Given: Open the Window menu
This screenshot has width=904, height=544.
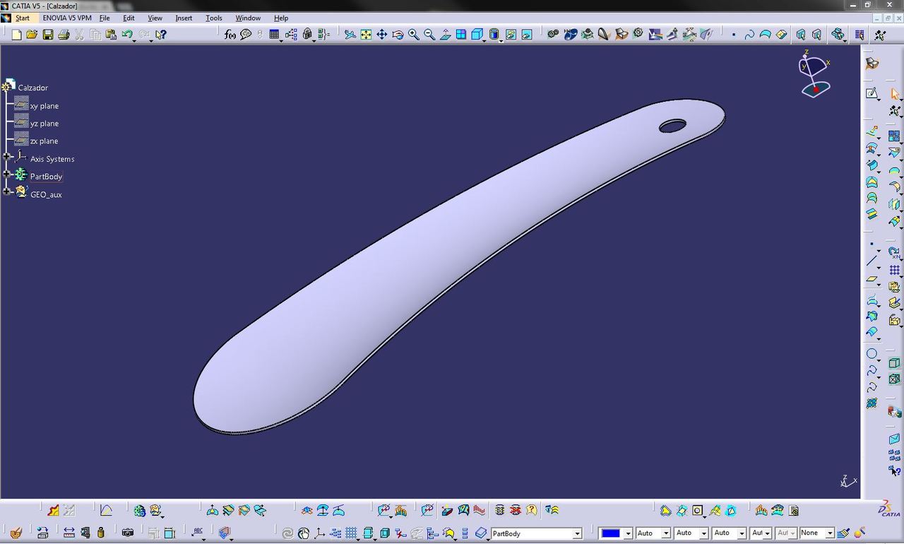Looking at the screenshot, I should [247, 18].
